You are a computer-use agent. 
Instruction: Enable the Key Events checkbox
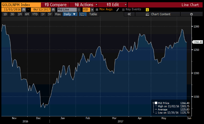click(123, 9)
